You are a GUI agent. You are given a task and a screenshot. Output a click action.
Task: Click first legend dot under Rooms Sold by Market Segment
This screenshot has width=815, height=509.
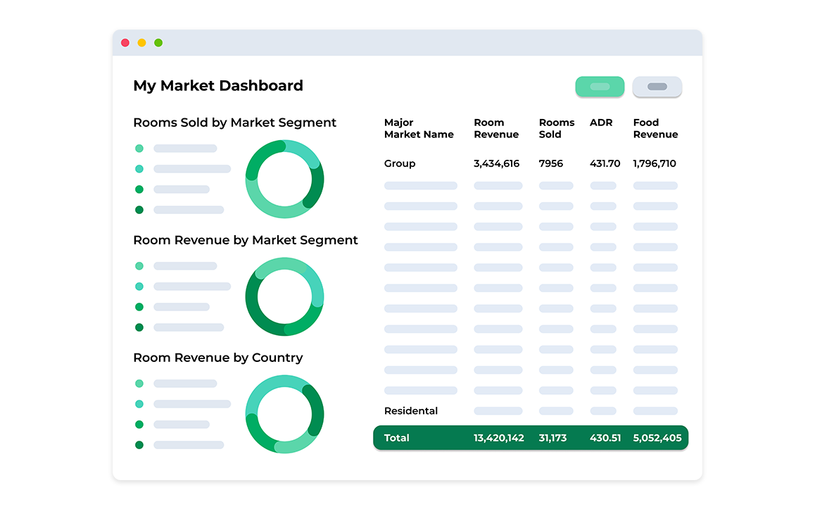pos(139,149)
